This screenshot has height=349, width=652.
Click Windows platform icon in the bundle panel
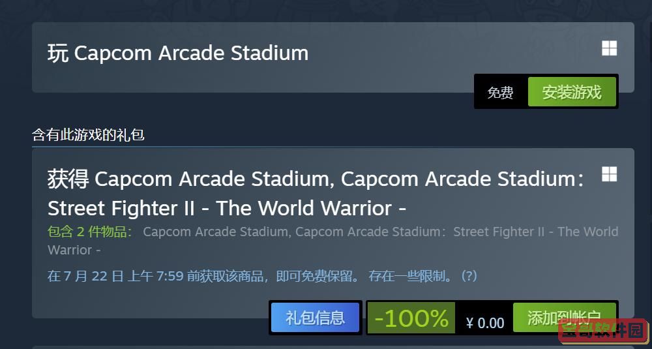point(609,174)
